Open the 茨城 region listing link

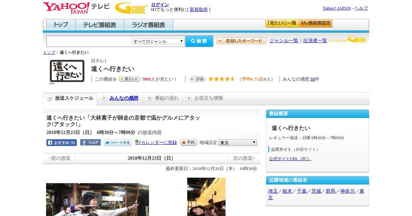[x=316, y=191]
